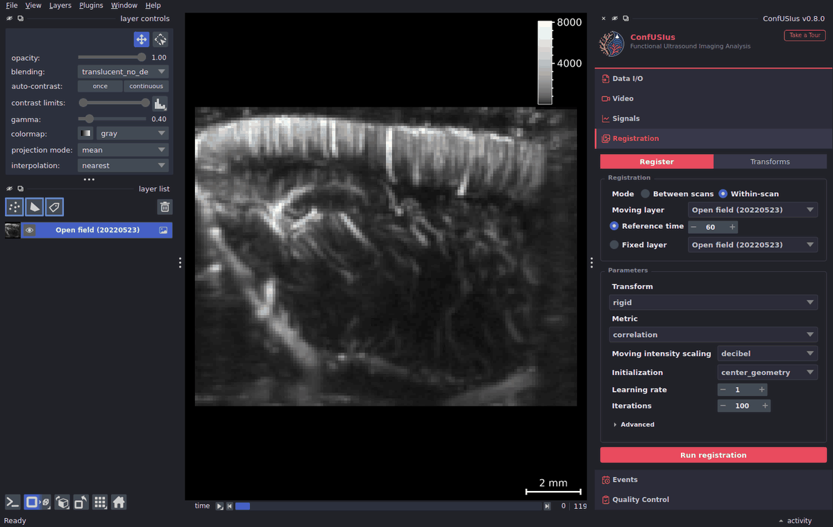The height and width of the screenshot is (527, 833).
Task: Click the ConfUSIus logo
Action: [612, 43]
